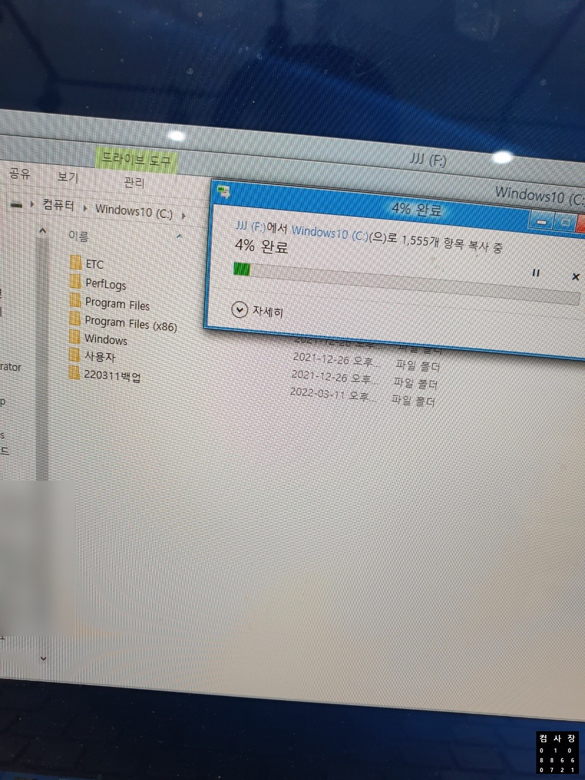Image resolution: width=585 pixels, height=780 pixels.
Task: Click the 2022-03-11 오후 date cell
Action: point(333,394)
